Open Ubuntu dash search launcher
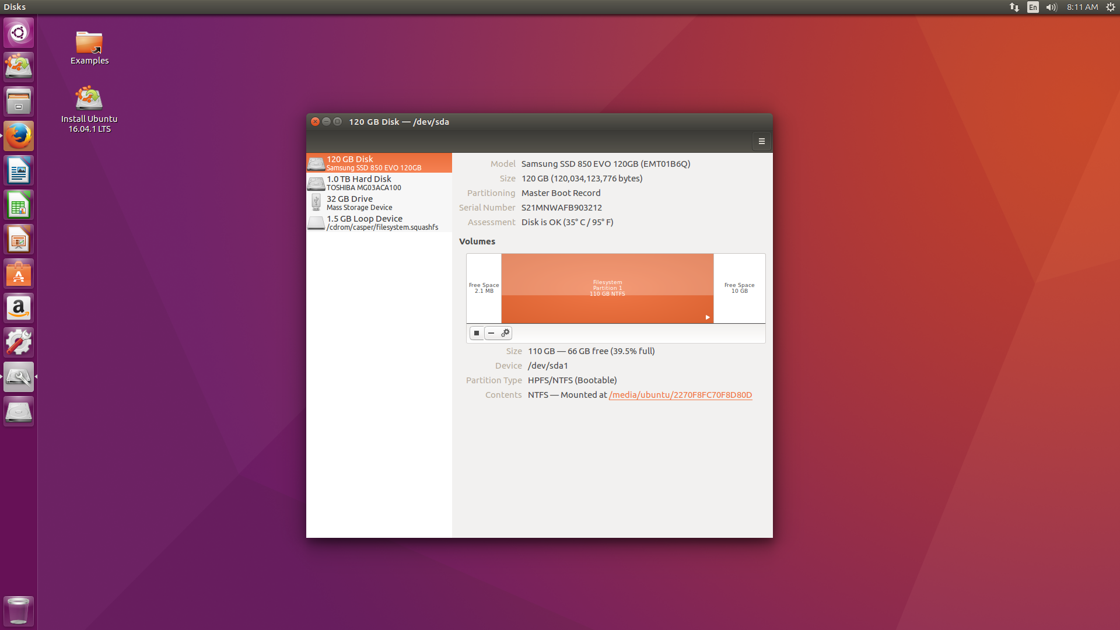Screen dimensions: 1120x630 [19, 33]
